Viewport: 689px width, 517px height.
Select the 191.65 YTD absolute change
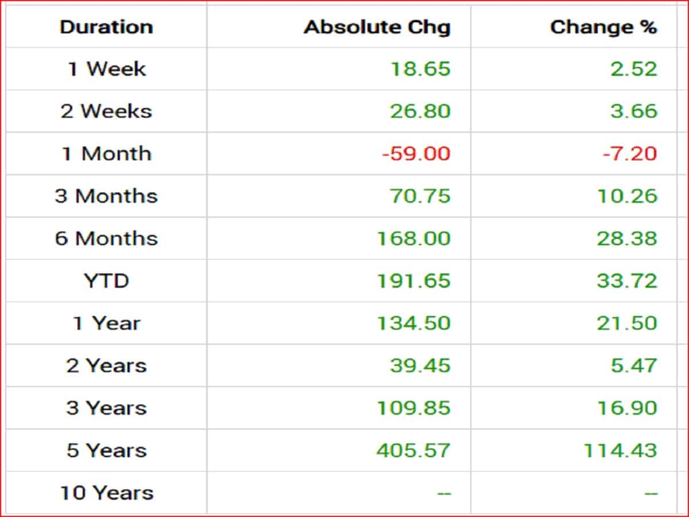click(x=413, y=281)
